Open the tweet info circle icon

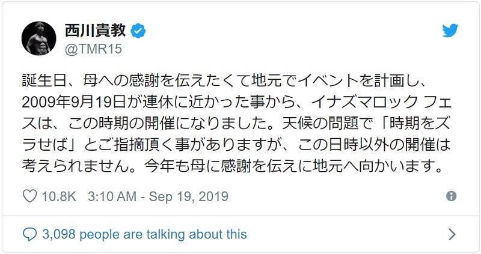tap(451, 196)
